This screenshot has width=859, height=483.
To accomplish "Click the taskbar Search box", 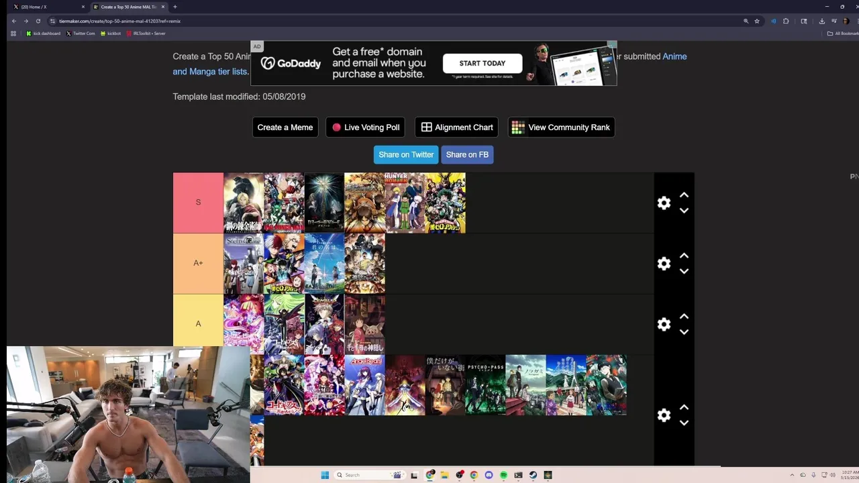I will (370, 475).
